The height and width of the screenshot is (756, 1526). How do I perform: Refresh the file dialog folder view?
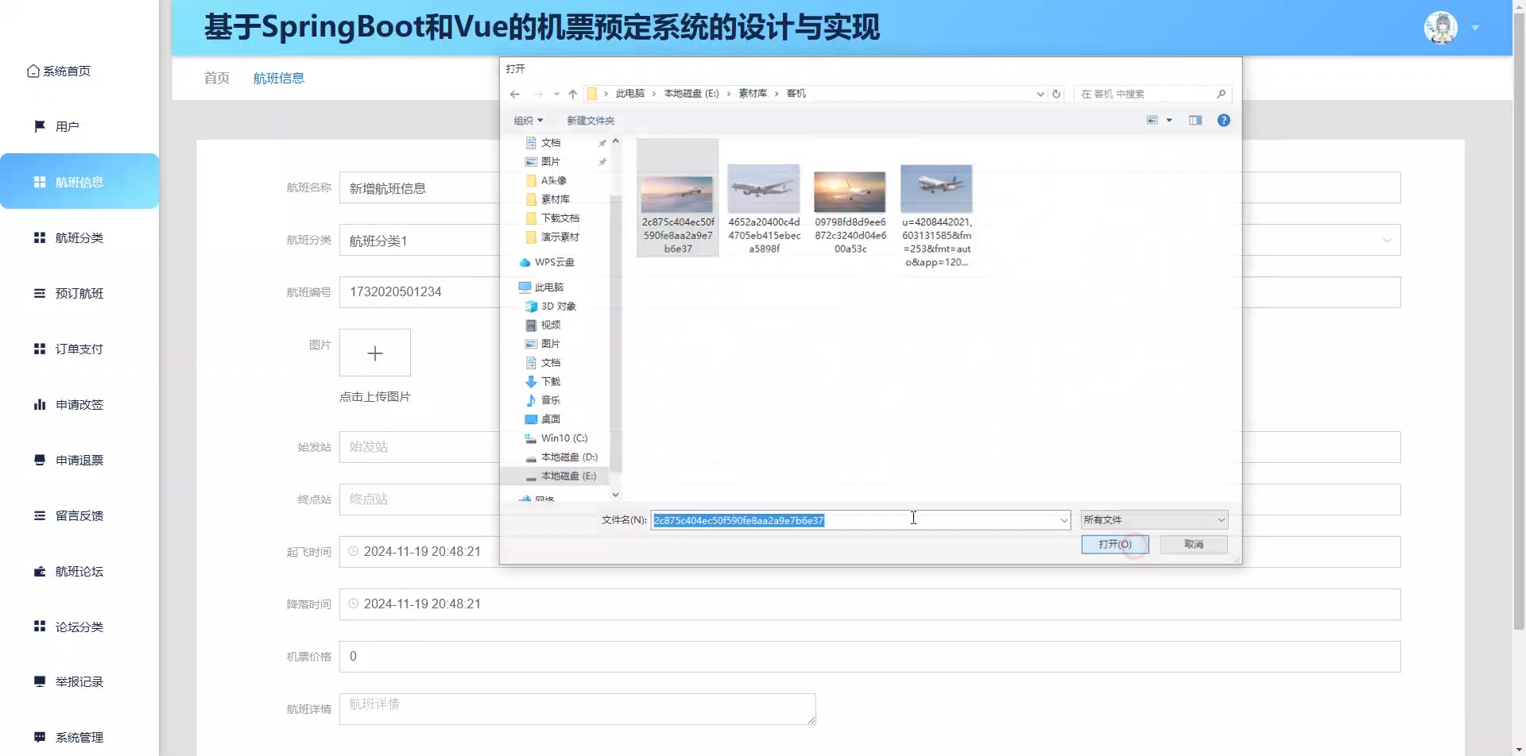click(x=1056, y=94)
